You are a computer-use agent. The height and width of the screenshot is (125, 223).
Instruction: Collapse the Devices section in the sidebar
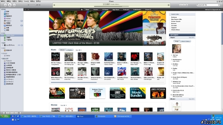coord(1,43)
